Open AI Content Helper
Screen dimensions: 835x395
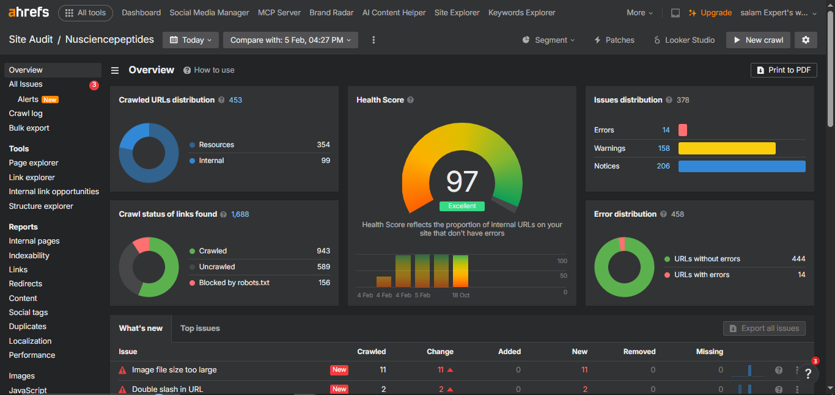pos(394,13)
